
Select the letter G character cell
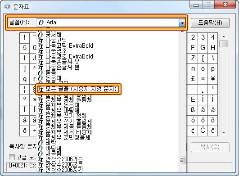[203, 48]
